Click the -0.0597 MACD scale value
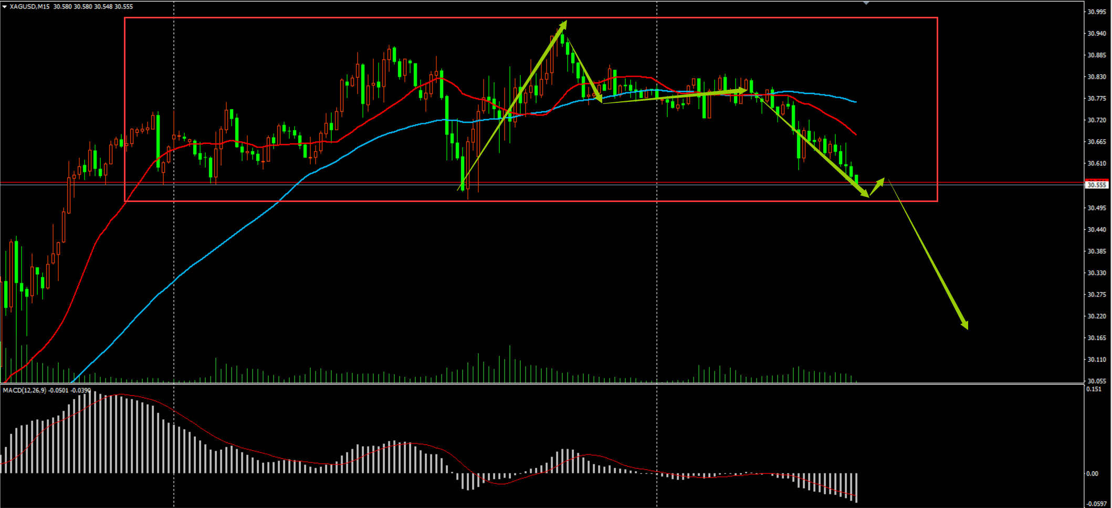1112x508 pixels. (1096, 504)
